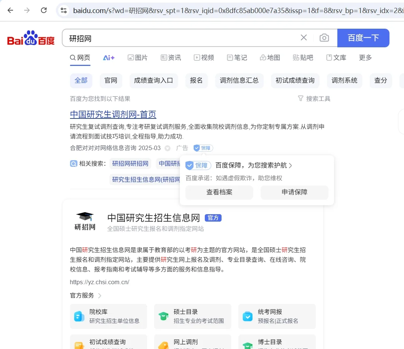Open 百度保障 details via the chevron
404x349 pixels.
point(290,165)
